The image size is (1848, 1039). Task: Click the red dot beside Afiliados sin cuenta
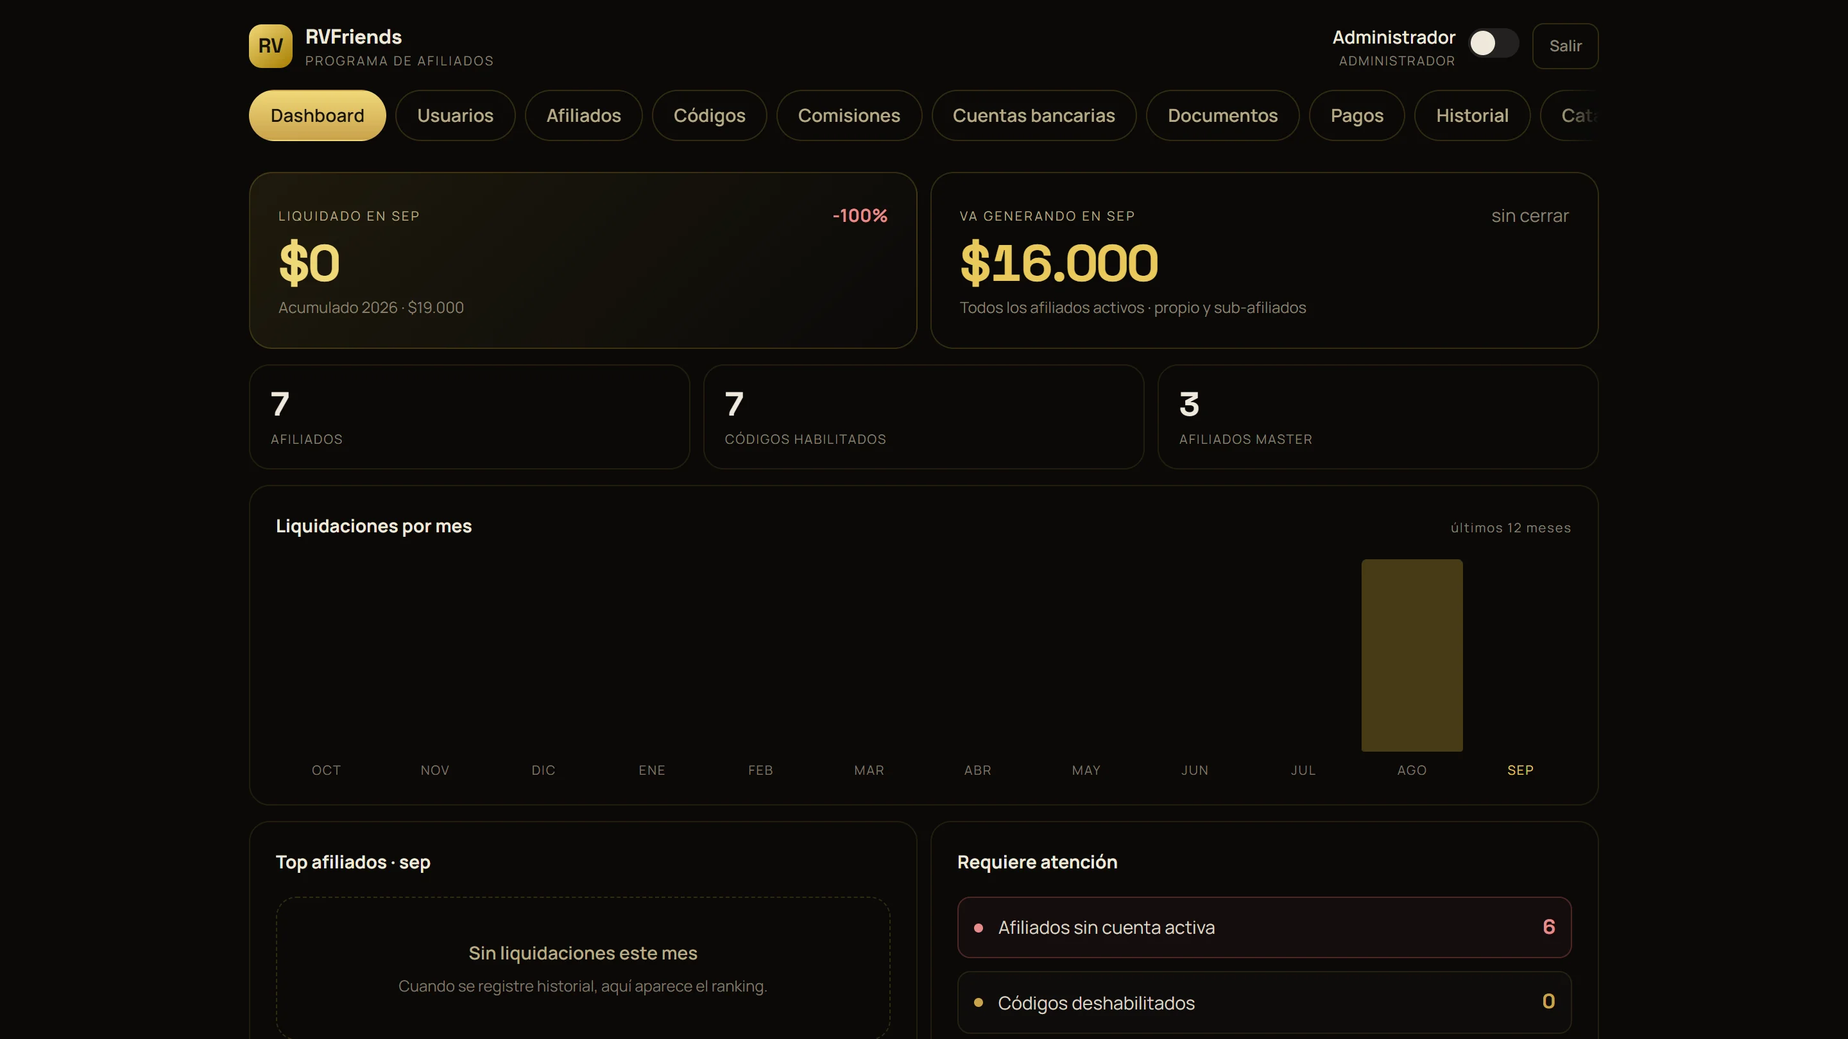[979, 928]
